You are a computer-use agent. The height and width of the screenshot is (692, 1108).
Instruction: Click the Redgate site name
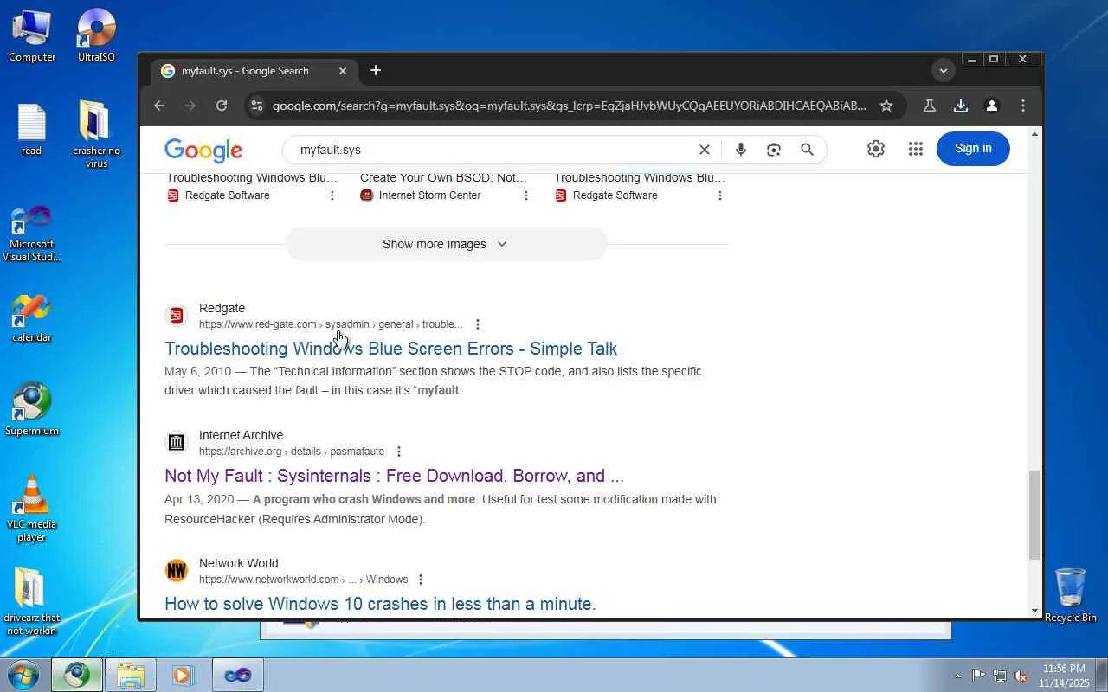pyautogui.click(x=222, y=308)
